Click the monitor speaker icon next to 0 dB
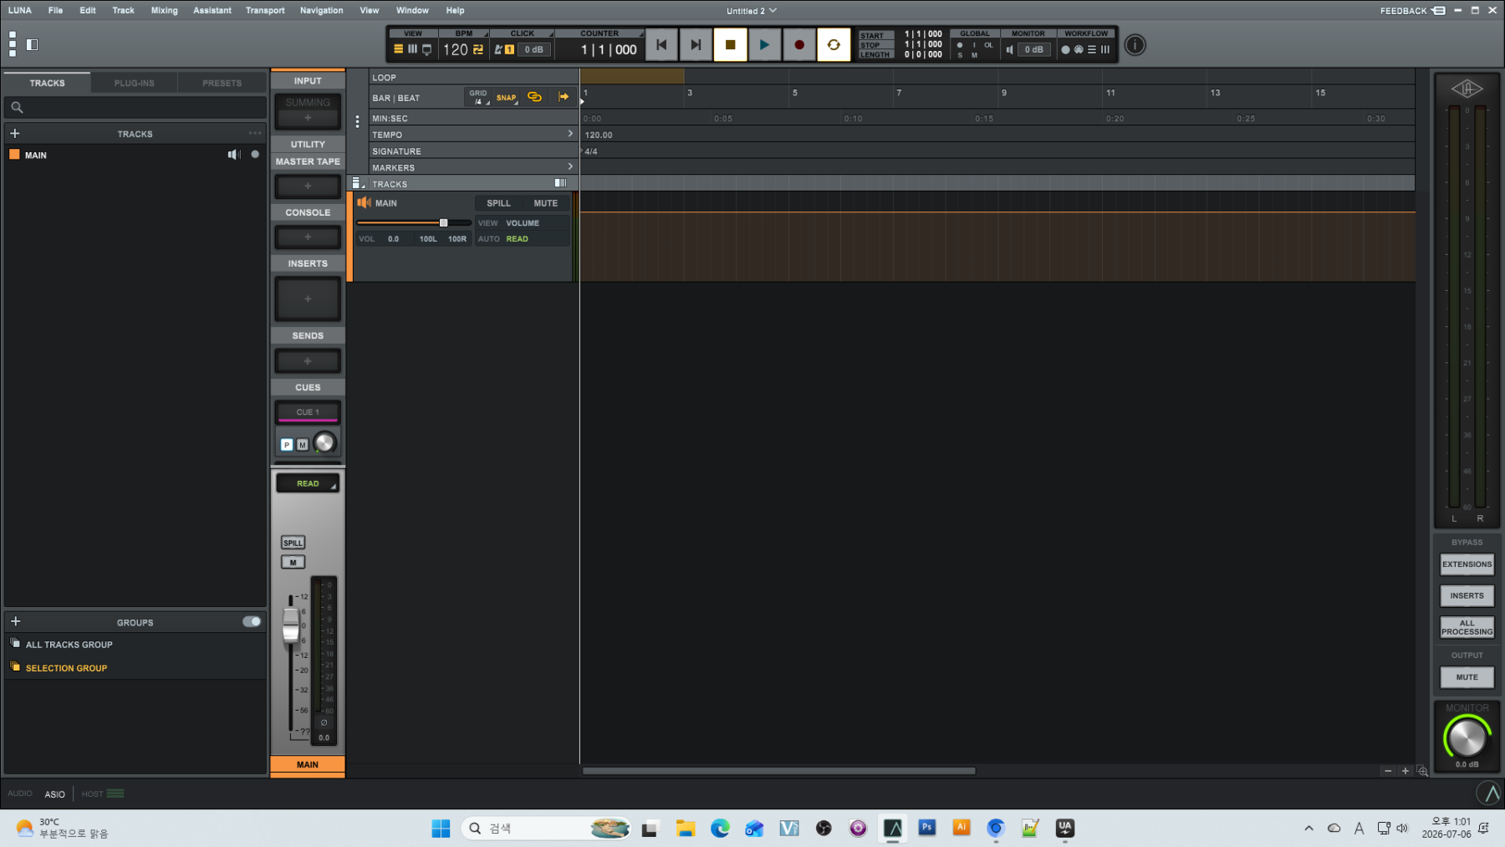1505x847 pixels. click(1009, 49)
